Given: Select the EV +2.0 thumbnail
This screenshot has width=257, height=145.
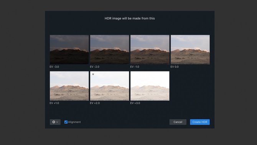Looking at the screenshot, I should coord(109,86).
